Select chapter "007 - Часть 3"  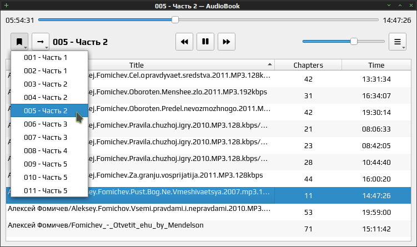tap(49, 137)
